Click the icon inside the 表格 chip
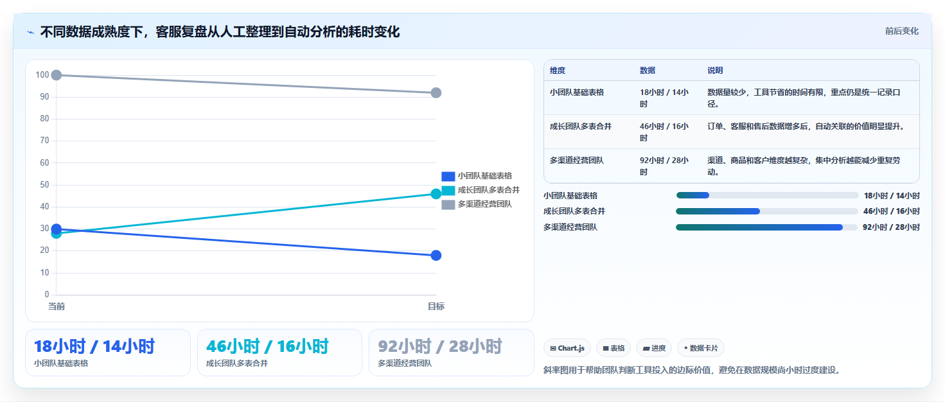Viewport: 945px width, 402px height. 606,348
